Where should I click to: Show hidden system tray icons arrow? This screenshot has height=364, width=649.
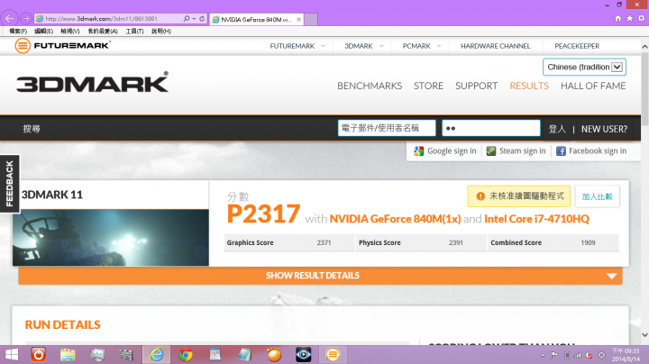[543, 355]
